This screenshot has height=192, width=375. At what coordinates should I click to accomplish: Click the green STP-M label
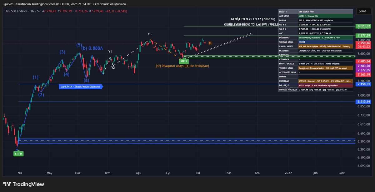[18, 154]
